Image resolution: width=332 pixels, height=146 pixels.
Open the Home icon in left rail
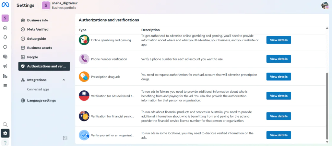click(x=5, y=28)
